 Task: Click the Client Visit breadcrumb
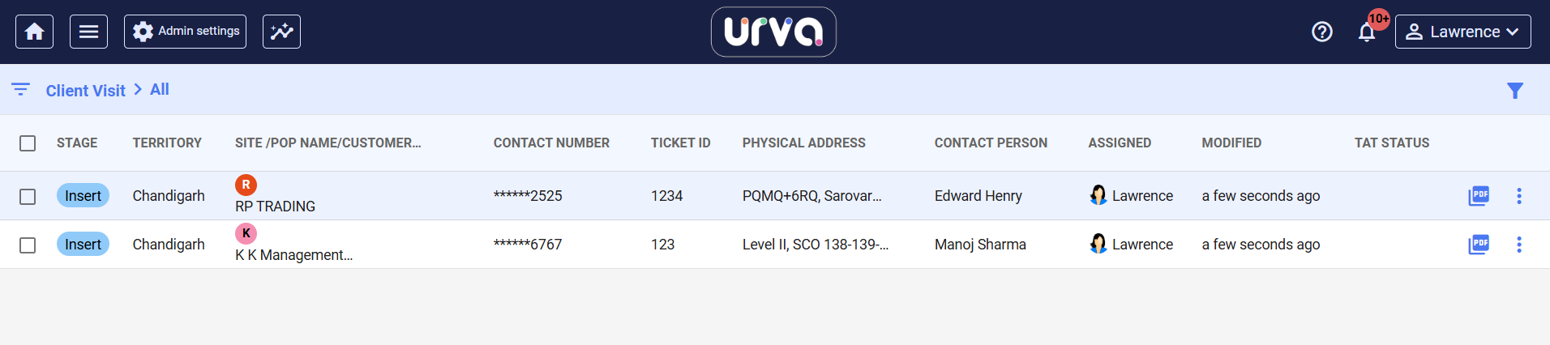pos(85,91)
